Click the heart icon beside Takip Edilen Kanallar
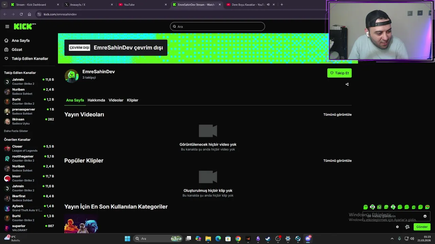Viewport: 435px width, 244px height. click(6, 59)
